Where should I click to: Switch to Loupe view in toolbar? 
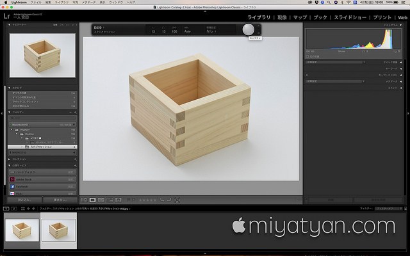pyautogui.click(x=92, y=200)
